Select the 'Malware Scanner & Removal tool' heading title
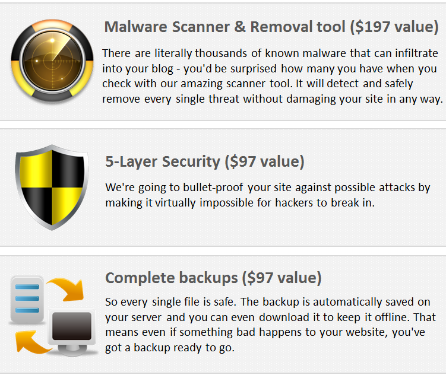Viewport: 446px width, 378px height. coord(225,27)
